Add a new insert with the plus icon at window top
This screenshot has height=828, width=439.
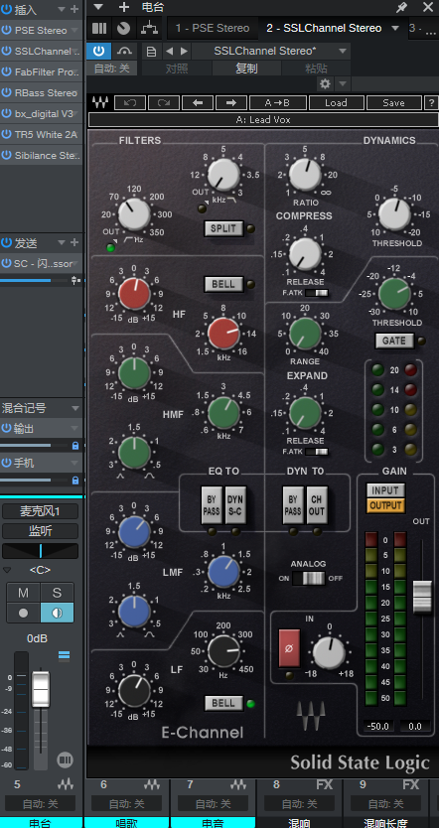coord(123,7)
